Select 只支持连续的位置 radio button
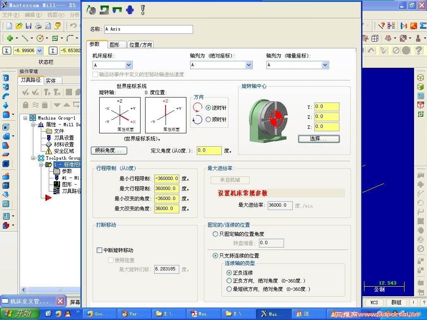 pyautogui.click(x=215, y=255)
